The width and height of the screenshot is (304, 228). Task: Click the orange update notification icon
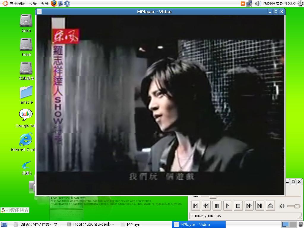(x=243, y=4)
